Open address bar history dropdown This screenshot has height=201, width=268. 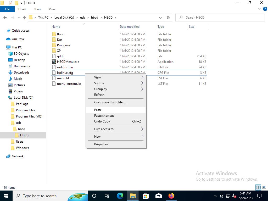tap(160, 18)
